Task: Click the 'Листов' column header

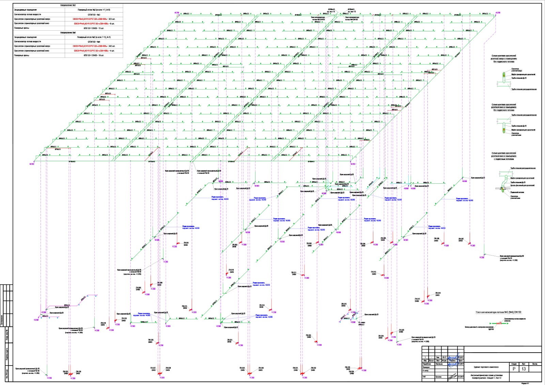Action: point(535,364)
